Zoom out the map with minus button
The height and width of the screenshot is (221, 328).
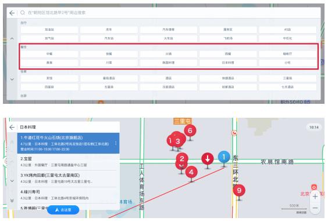[x=315, y=208]
